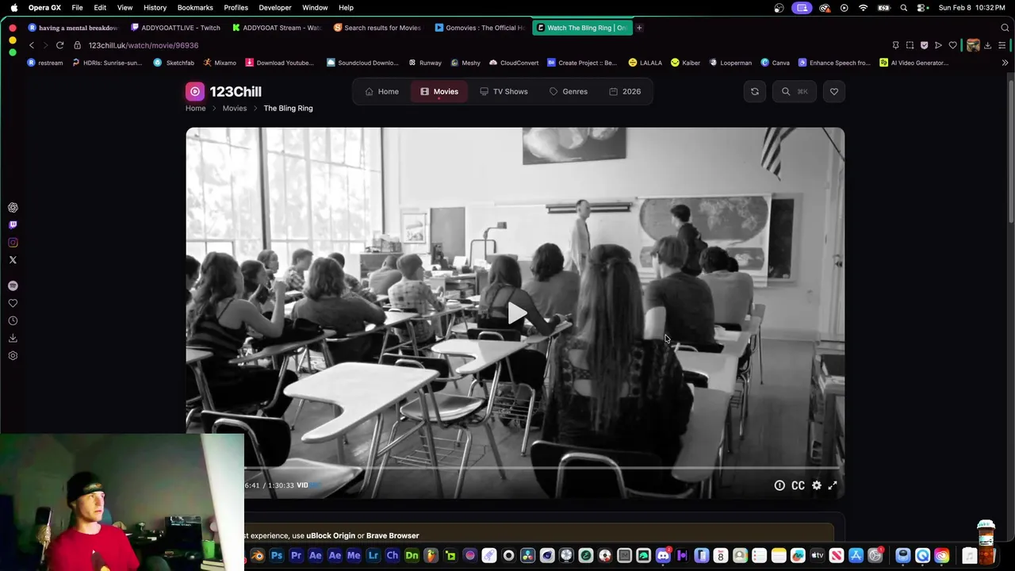Viewport: 1015px width, 571px height.
Task: Add page to bookmarks heart icon
Action: tap(952, 45)
